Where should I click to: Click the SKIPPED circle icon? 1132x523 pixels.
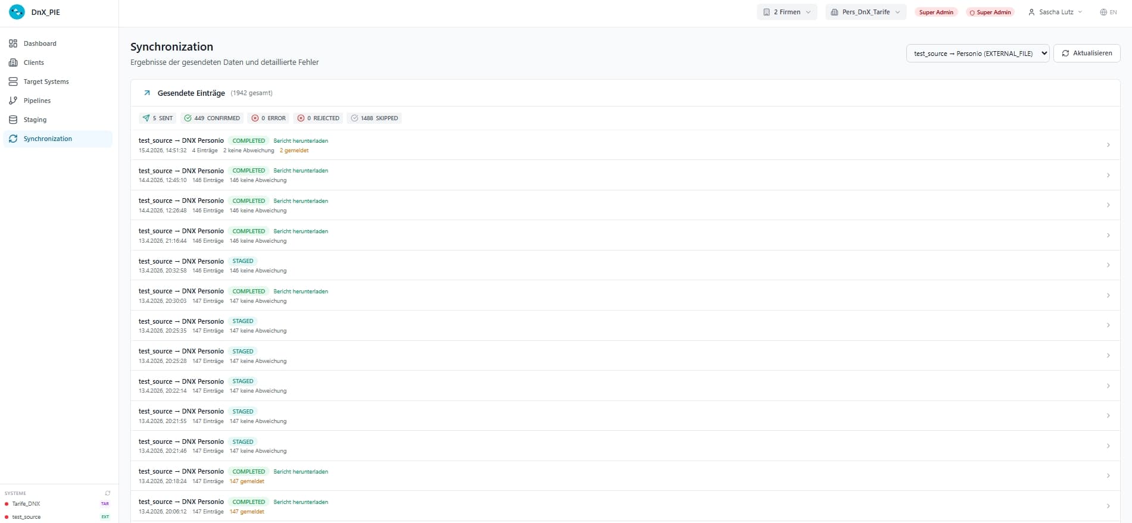point(354,118)
